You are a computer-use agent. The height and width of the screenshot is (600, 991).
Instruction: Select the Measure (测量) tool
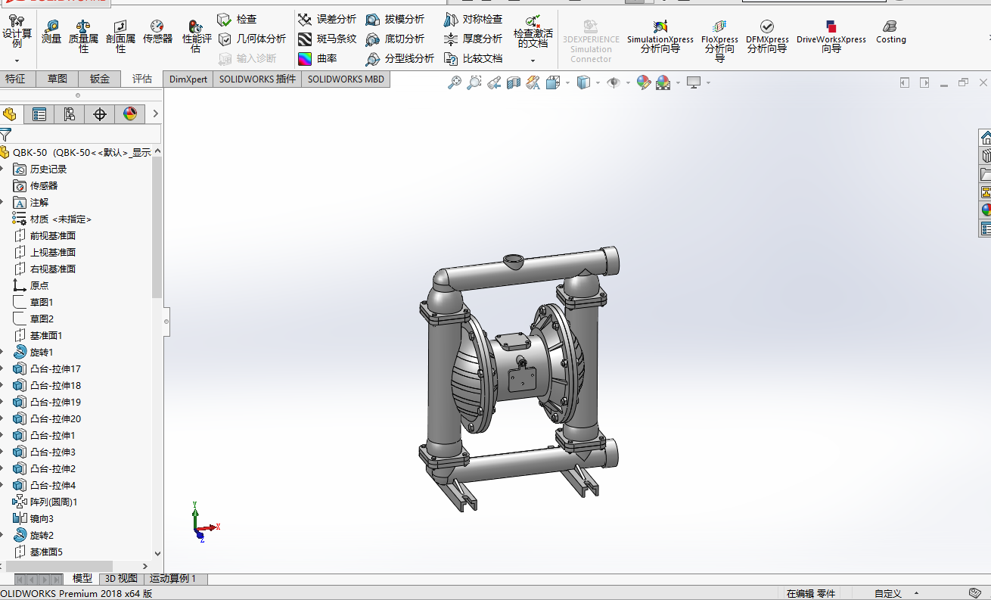point(51,32)
